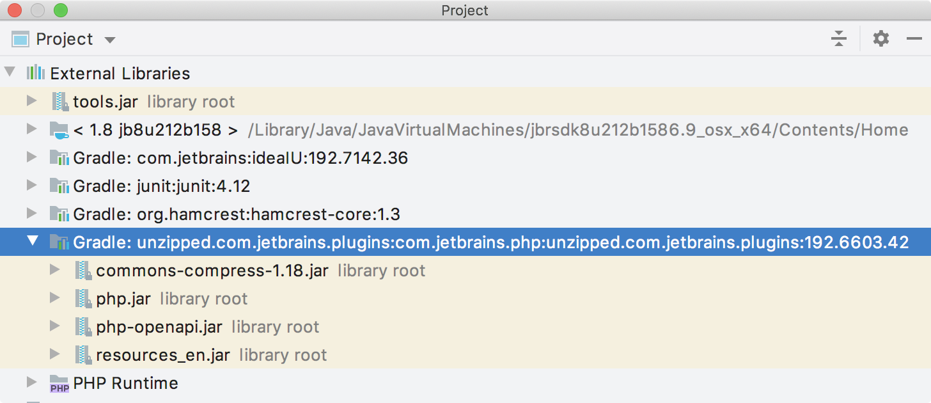Viewport: 931px width, 403px height.
Task: Open the Project view switcher dropdown
Action: point(110,39)
